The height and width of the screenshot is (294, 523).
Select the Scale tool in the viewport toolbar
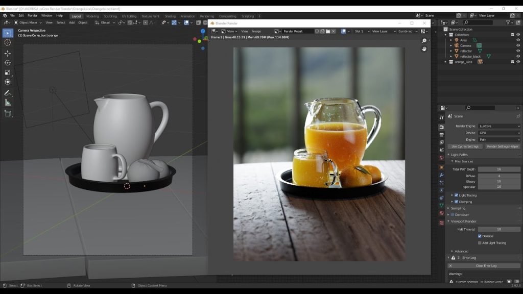[x=8, y=72]
